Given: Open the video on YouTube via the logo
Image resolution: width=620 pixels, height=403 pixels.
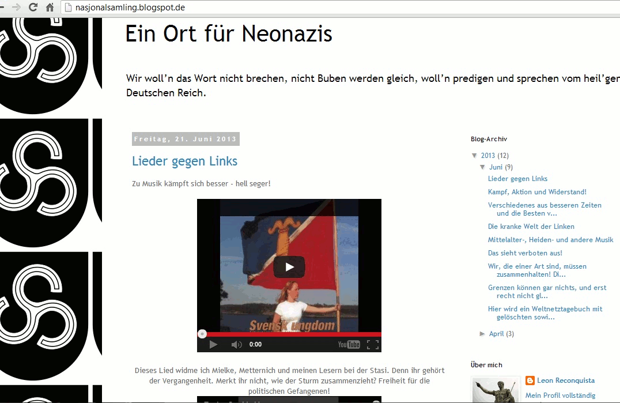Looking at the screenshot, I should click(x=349, y=344).
